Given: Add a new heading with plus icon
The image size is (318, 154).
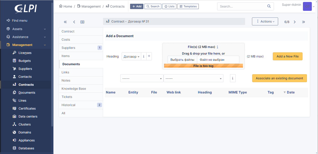Looking at the screenshot, I should point(149,56).
